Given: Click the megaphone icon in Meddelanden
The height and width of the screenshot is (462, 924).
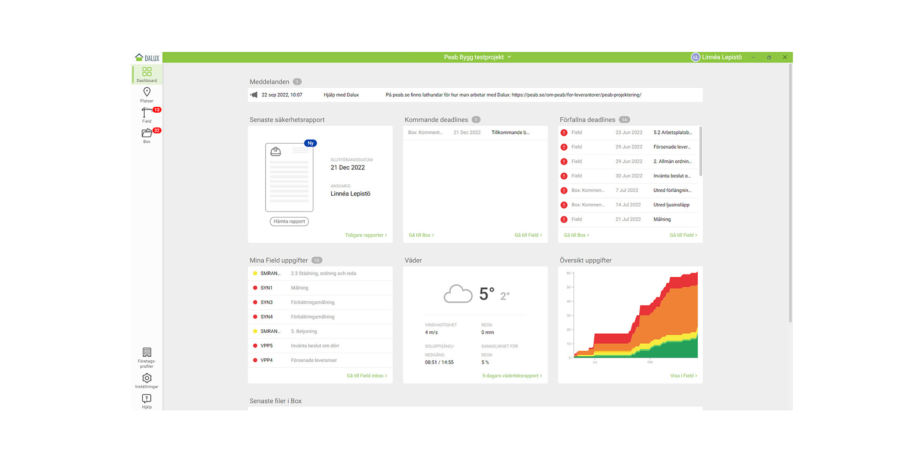Looking at the screenshot, I should pos(254,95).
